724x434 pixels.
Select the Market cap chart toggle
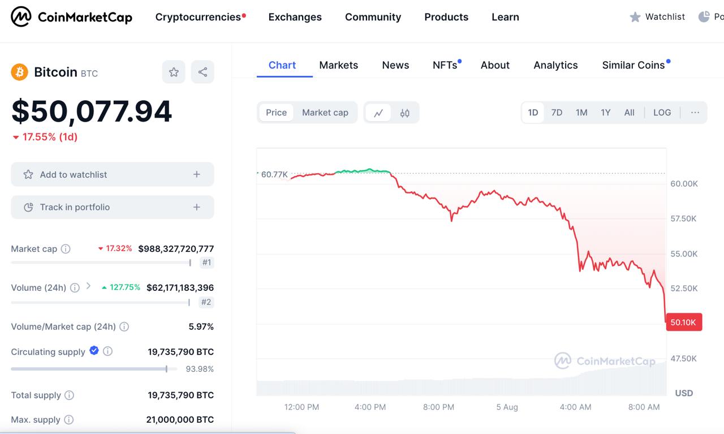pyautogui.click(x=325, y=113)
